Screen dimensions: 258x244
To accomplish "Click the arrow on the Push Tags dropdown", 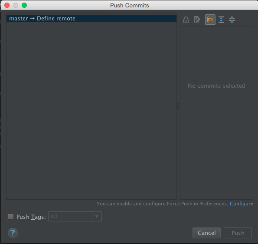I will point(97,217).
